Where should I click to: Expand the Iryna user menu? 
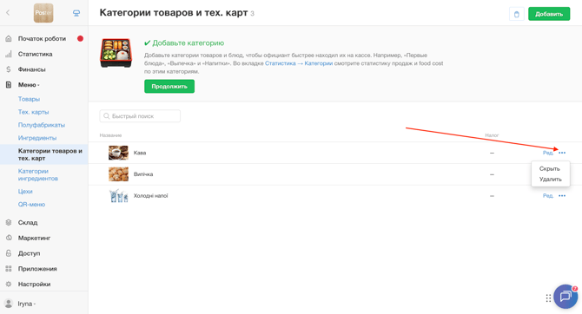27,304
